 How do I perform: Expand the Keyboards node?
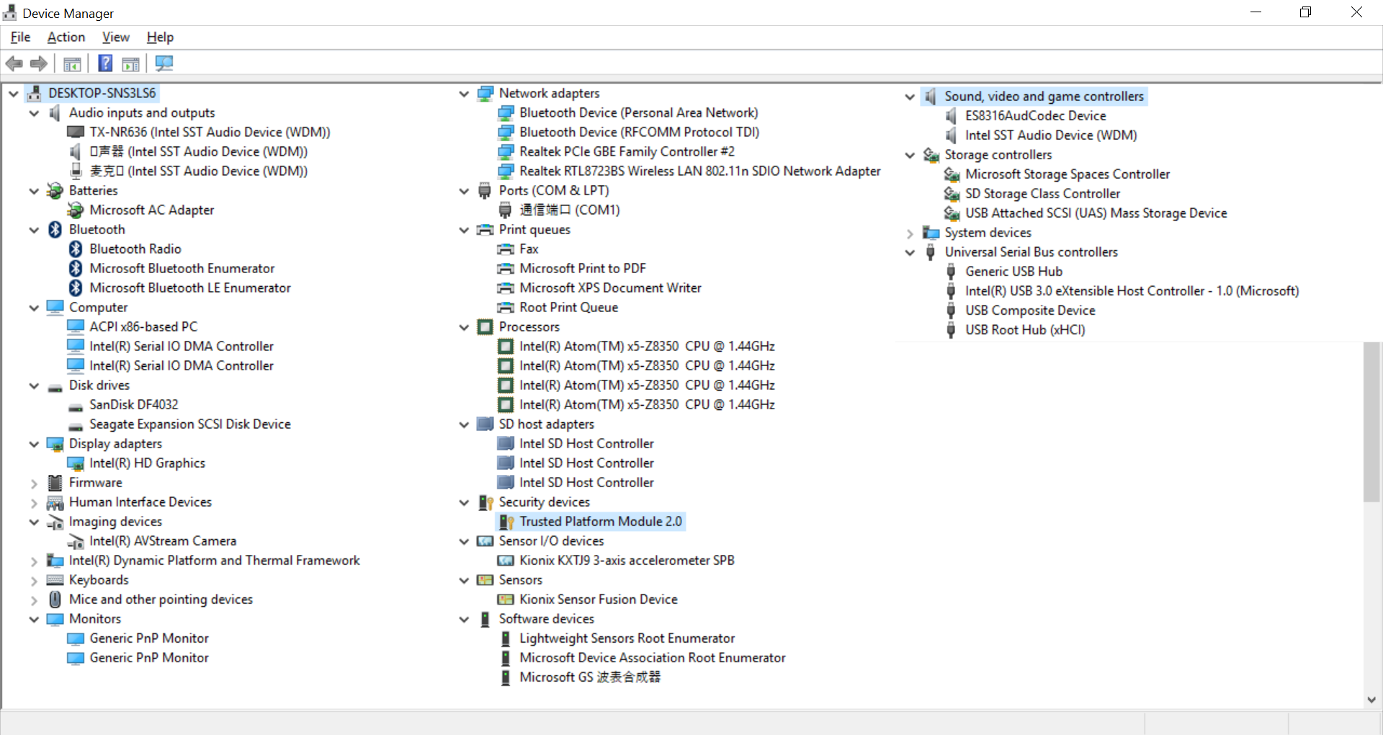tap(34, 581)
